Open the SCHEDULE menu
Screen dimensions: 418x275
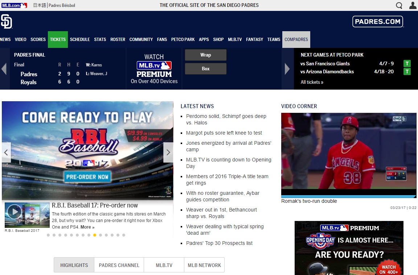click(x=80, y=40)
